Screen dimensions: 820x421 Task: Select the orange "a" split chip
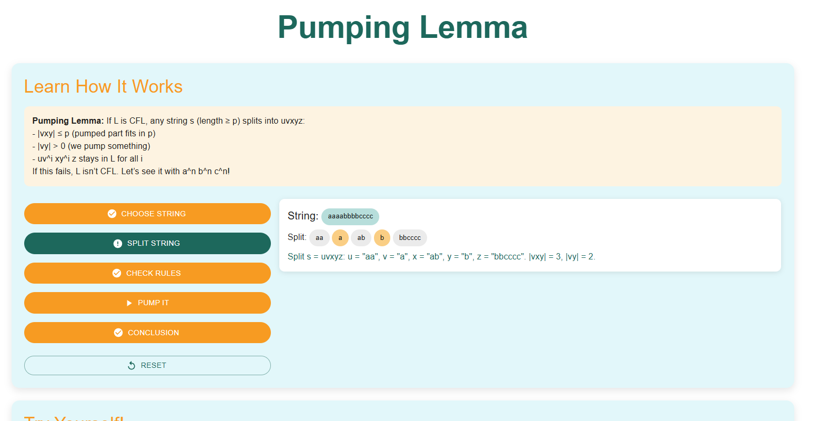[x=340, y=238]
